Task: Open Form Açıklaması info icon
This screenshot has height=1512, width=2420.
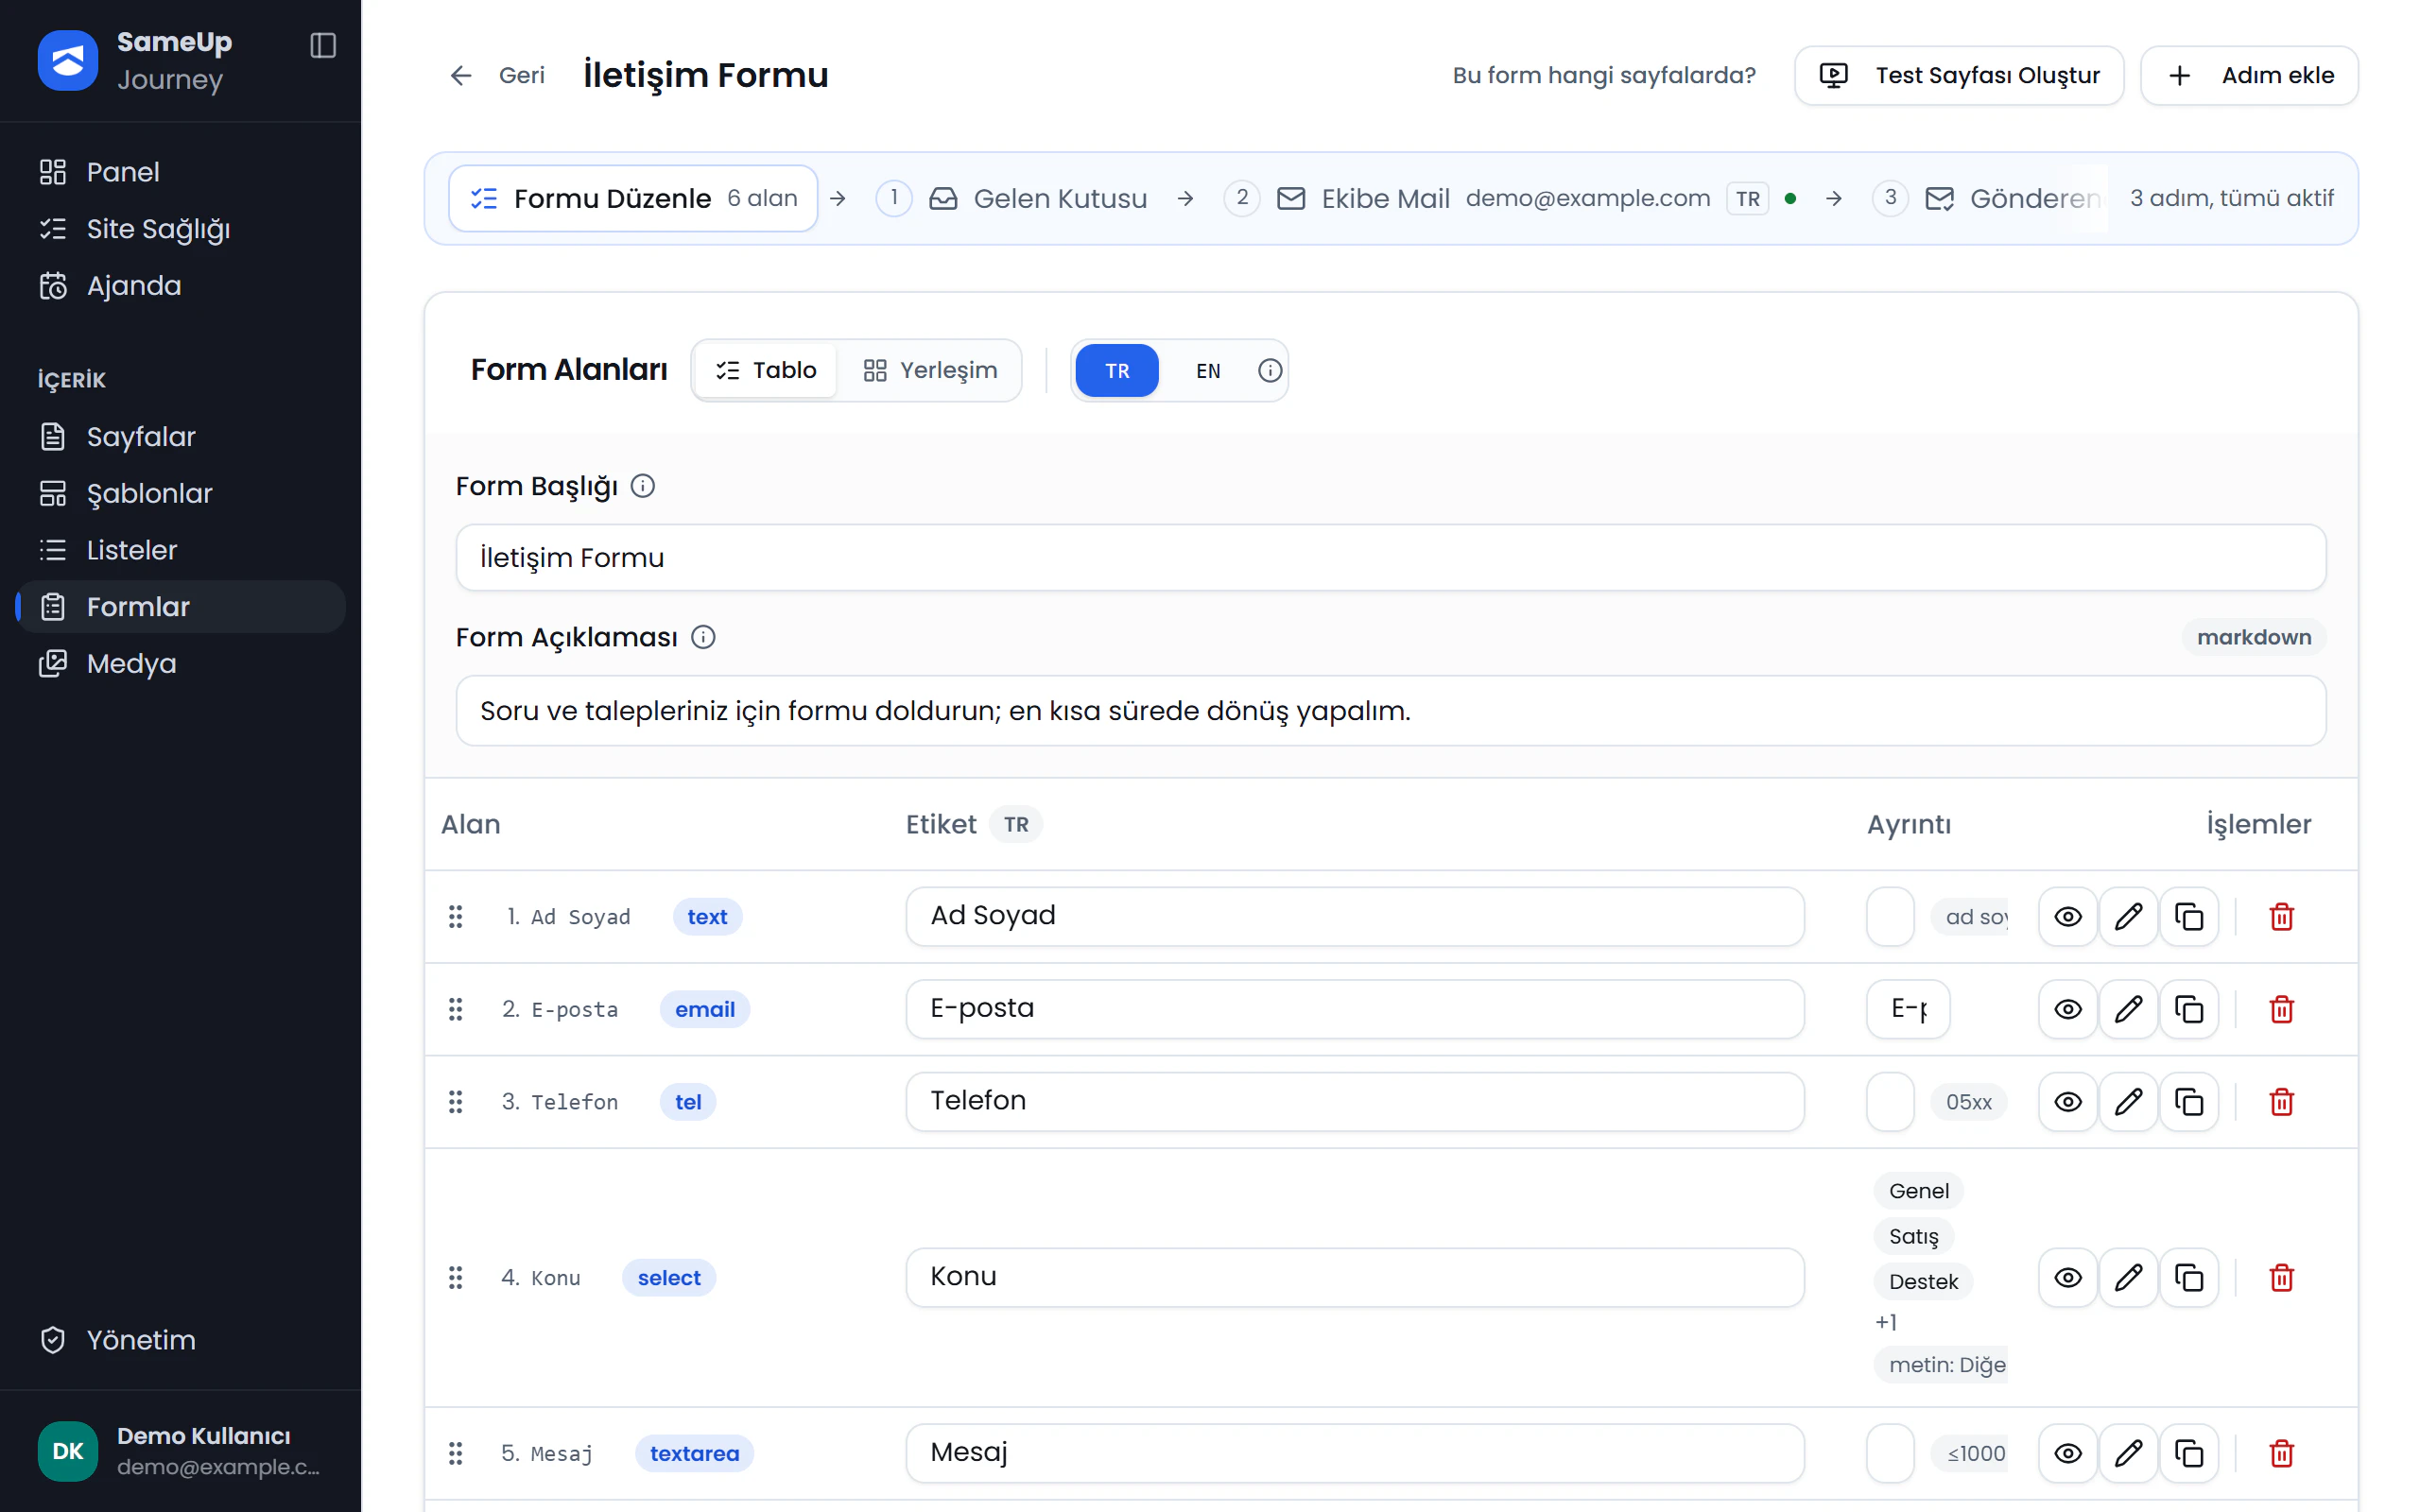Action: [x=703, y=637]
